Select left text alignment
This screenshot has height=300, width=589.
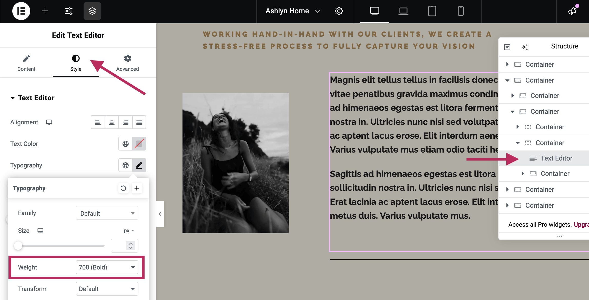98,122
